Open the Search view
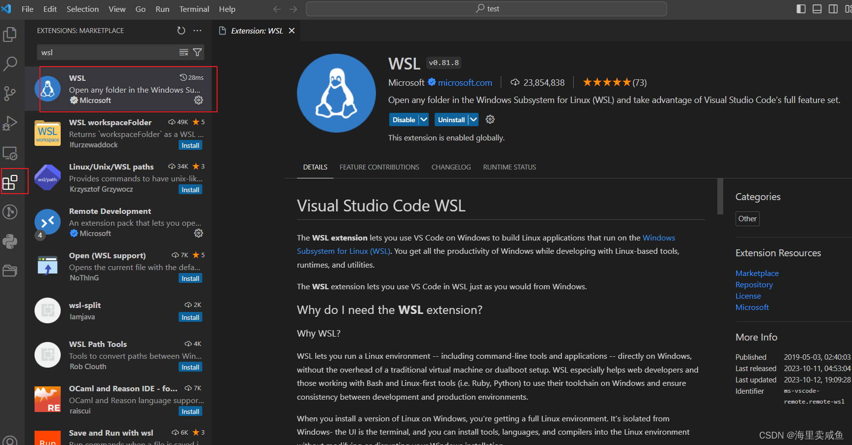Screen dimensions: 852x445 pos(10,64)
